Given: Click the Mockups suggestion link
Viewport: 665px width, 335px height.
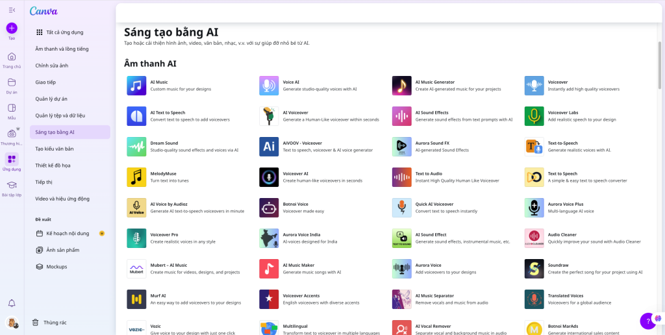Looking at the screenshot, I should tap(56, 267).
